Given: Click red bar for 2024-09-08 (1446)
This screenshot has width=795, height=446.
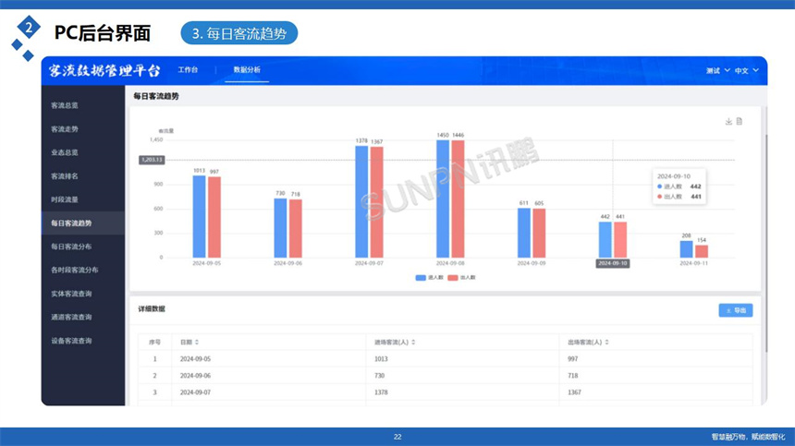Looking at the screenshot, I should [458, 199].
